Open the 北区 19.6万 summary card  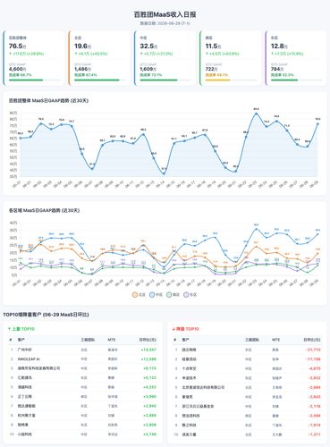[99, 58]
